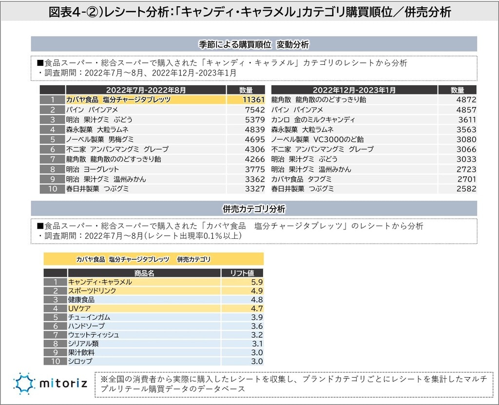Click the ウェットティッシュ row name
The image size is (499, 405).
(x=94, y=335)
